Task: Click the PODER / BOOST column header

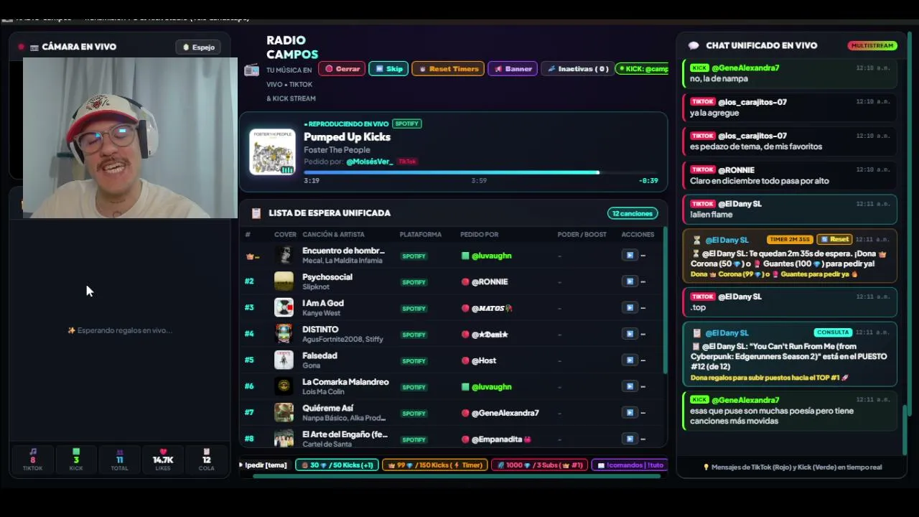Action: coord(582,235)
